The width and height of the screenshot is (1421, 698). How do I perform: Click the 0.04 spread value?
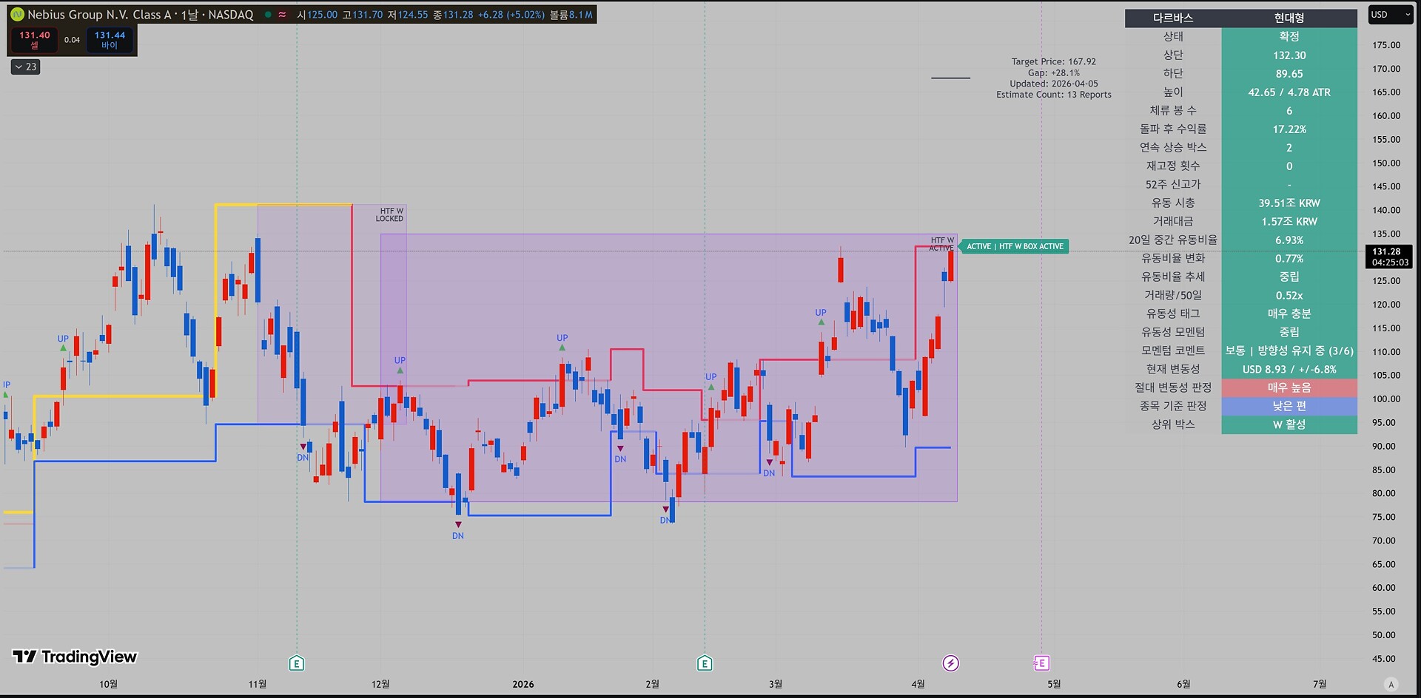click(x=72, y=40)
